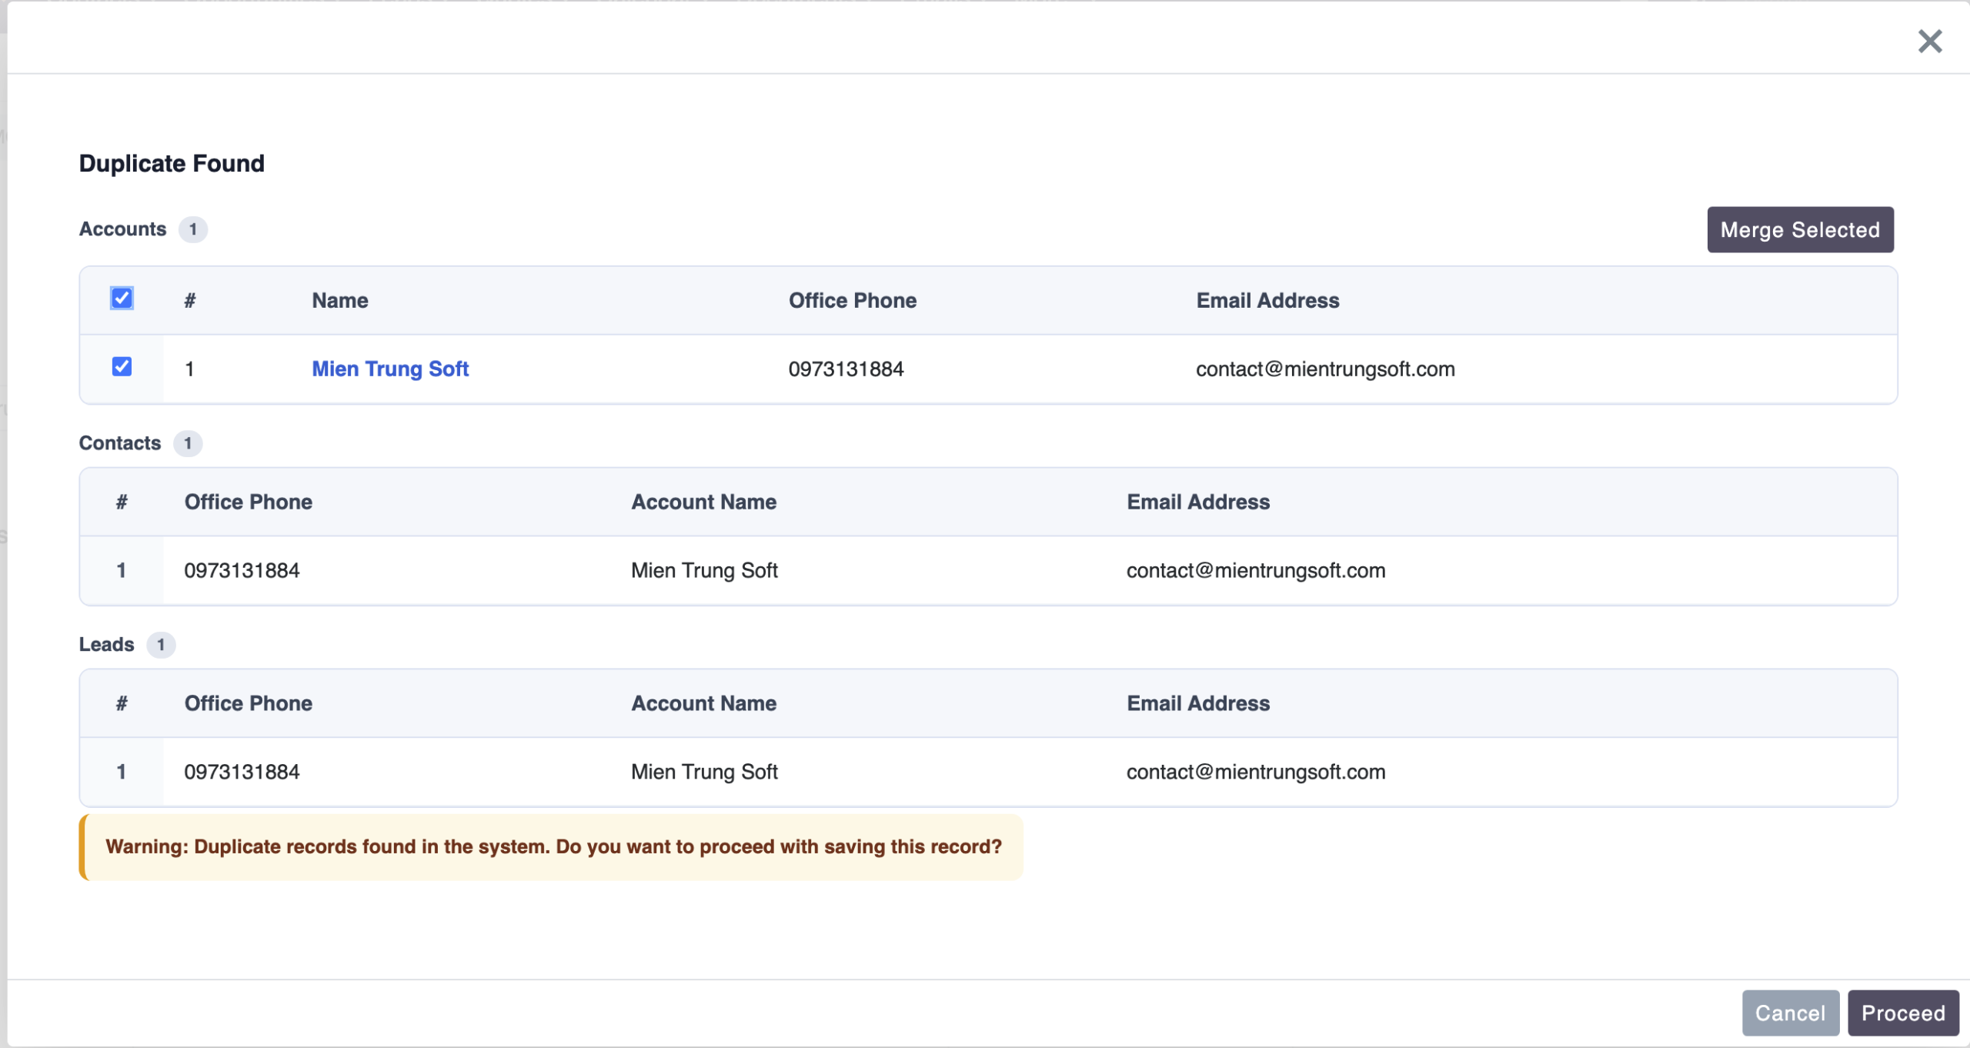The height and width of the screenshot is (1048, 1970).
Task: Click the Email Address header in Contacts table
Action: tap(1198, 502)
